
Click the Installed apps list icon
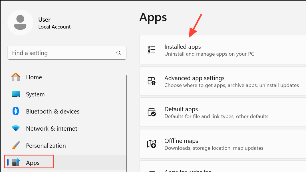151,49
